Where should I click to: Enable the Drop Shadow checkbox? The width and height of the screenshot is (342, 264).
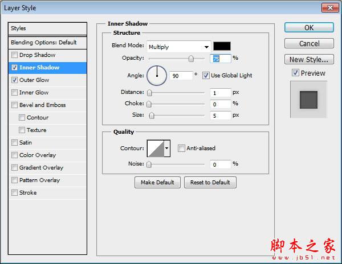point(14,55)
